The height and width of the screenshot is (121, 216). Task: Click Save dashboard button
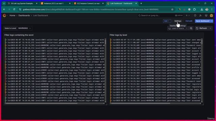click(202, 21)
